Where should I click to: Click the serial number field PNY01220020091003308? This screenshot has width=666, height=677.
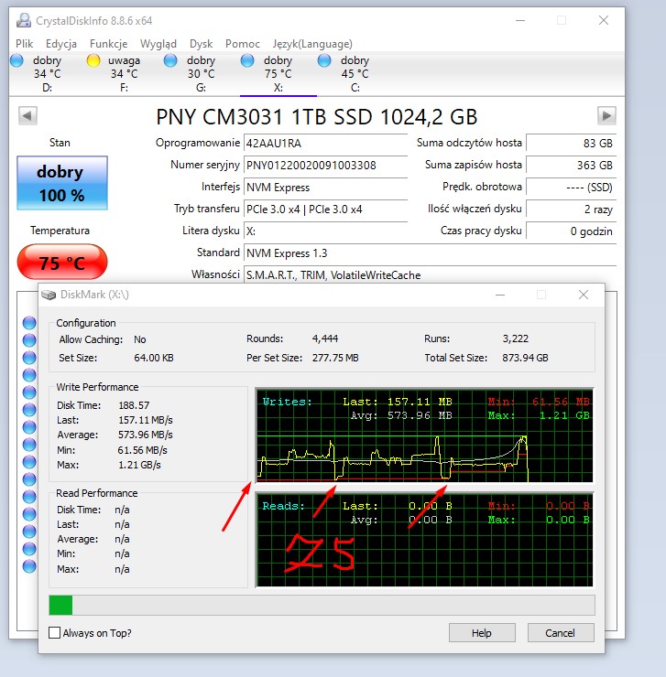(x=325, y=166)
